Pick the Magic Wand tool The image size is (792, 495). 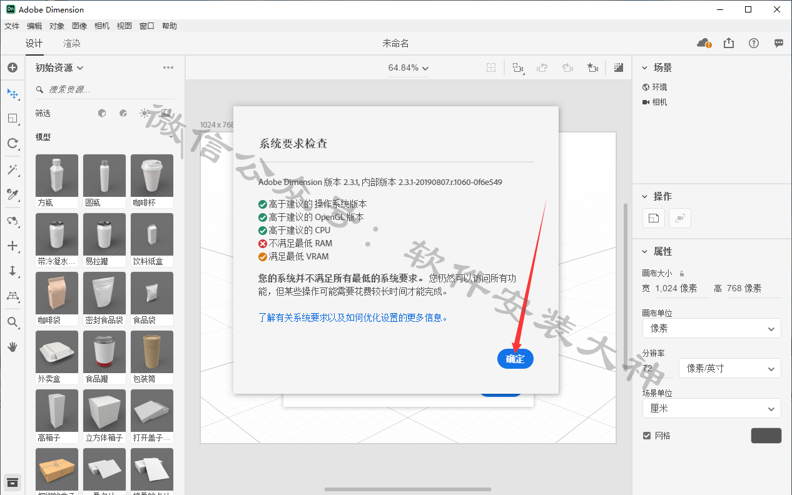tap(13, 170)
